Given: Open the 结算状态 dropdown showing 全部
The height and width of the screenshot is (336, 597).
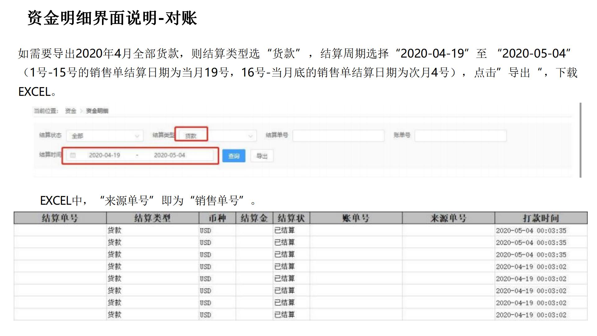Looking at the screenshot, I should [x=105, y=136].
